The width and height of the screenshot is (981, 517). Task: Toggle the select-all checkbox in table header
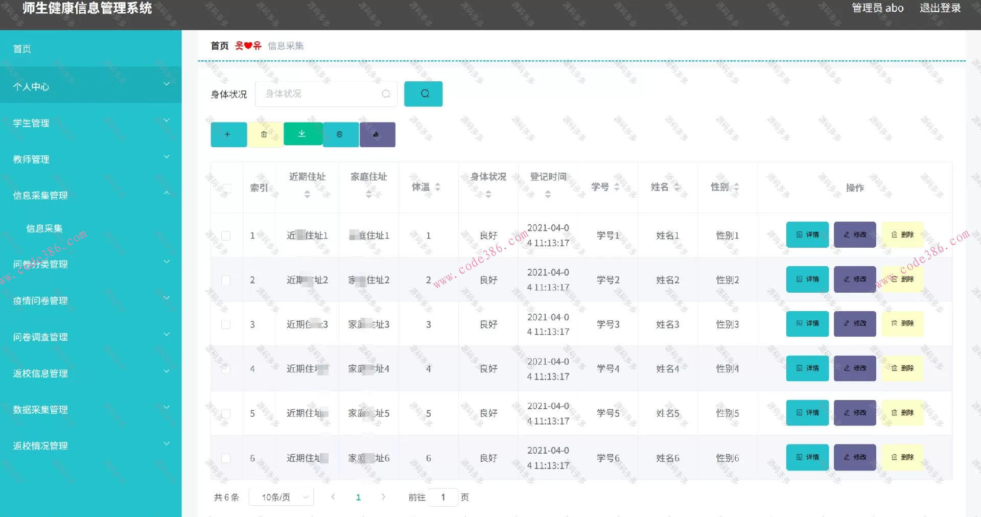point(226,188)
